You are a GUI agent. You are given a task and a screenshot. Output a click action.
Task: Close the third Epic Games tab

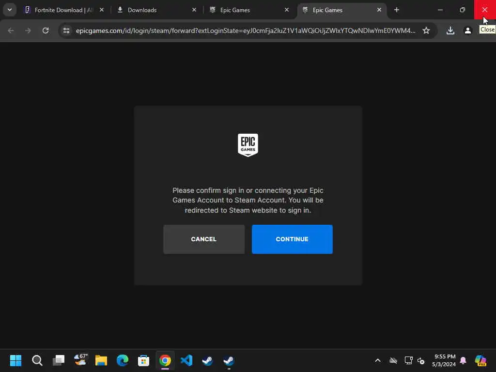coord(287,10)
